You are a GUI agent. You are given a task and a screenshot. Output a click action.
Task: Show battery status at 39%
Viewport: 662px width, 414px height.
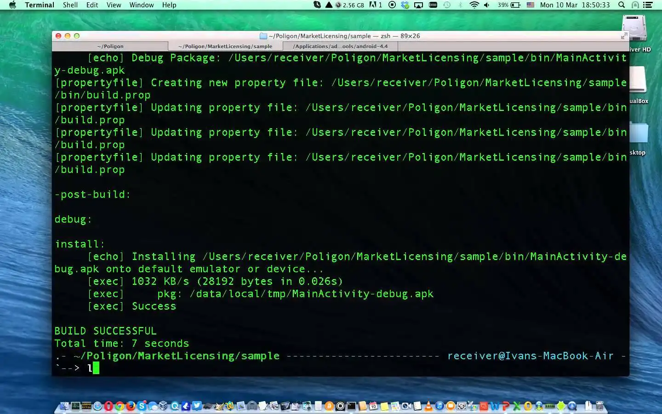tap(509, 5)
